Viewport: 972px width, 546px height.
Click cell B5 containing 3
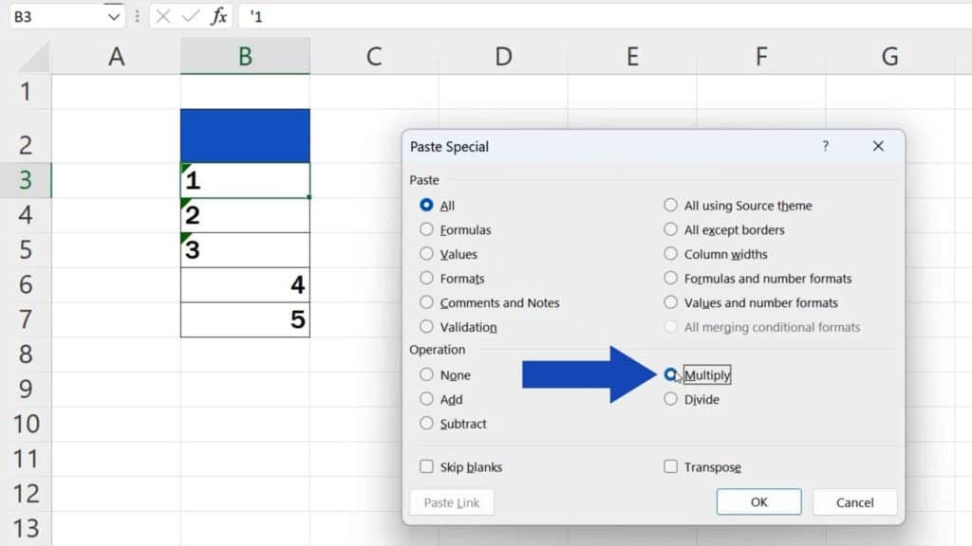pyautogui.click(x=245, y=249)
